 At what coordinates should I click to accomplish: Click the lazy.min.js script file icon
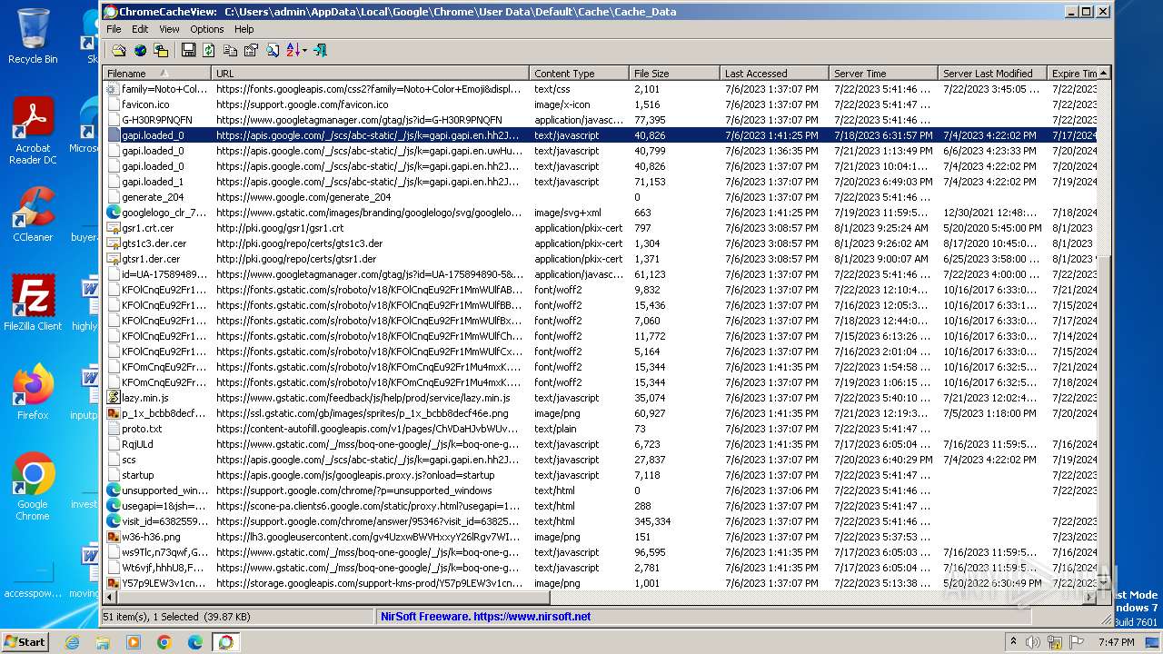113,398
